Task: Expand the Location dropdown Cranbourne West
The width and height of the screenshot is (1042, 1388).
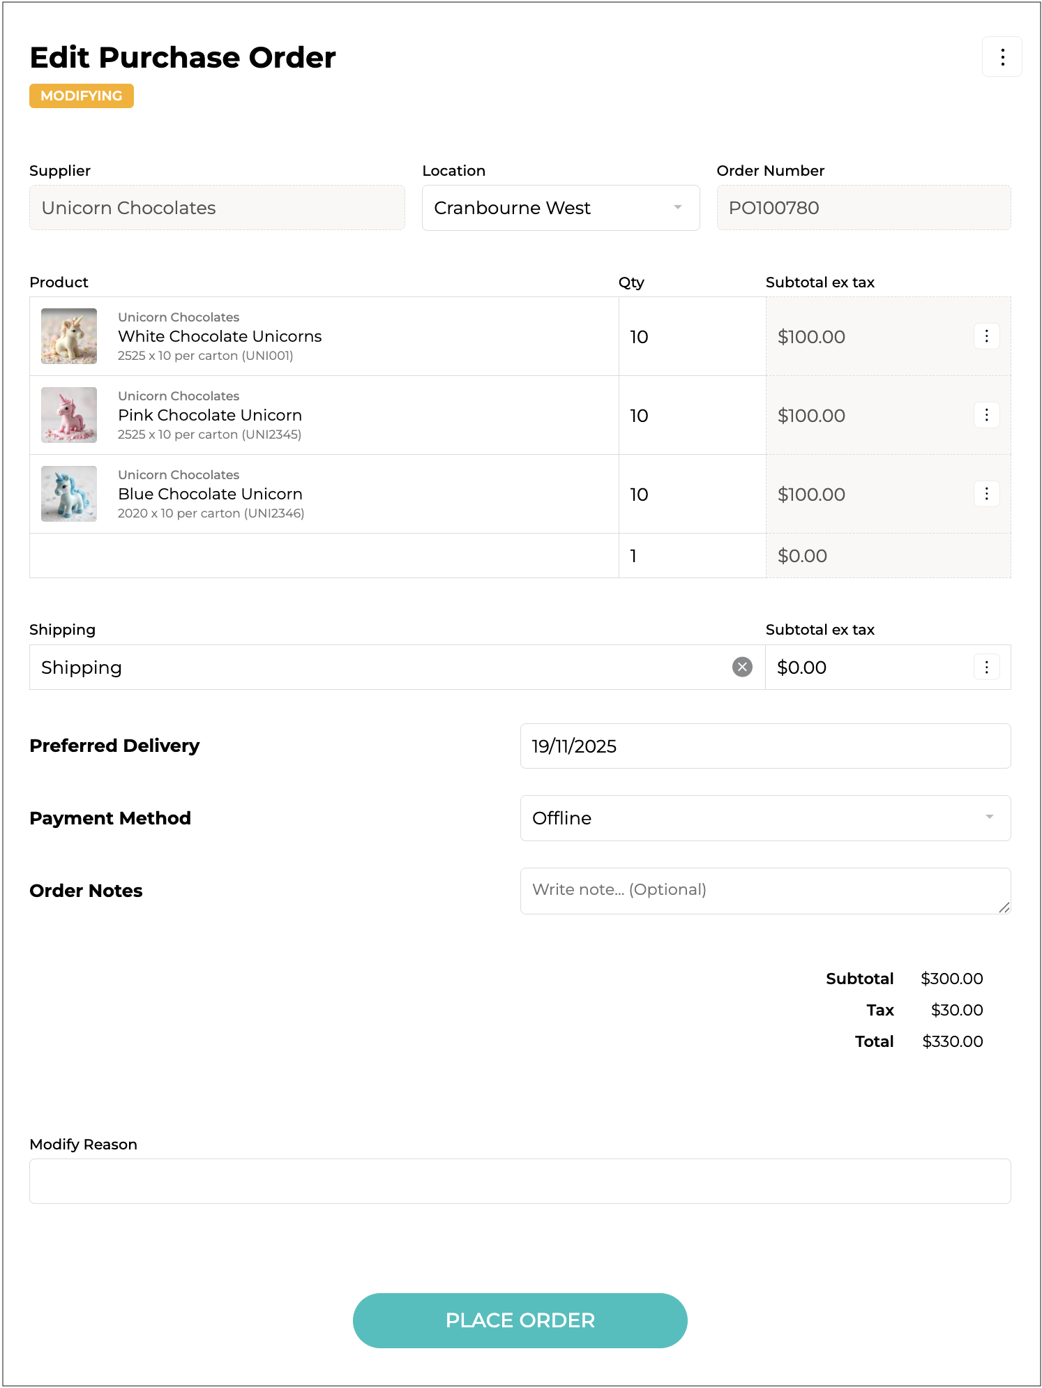Action: (560, 208)
